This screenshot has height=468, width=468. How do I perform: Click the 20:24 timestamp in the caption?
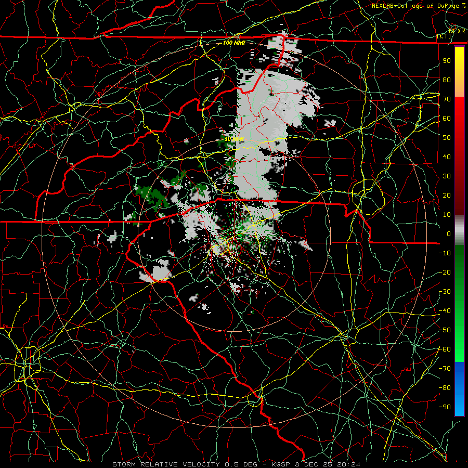point(348,464)
